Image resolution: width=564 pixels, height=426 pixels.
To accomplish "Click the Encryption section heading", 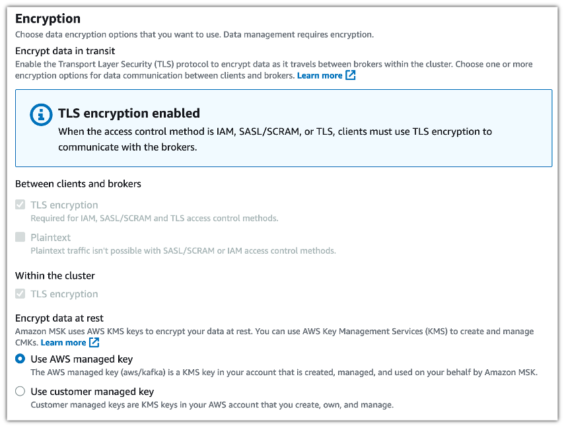I will click(x=48, y=18).
